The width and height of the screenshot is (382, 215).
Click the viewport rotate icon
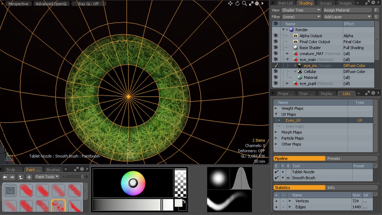click(x=237, y=3)
